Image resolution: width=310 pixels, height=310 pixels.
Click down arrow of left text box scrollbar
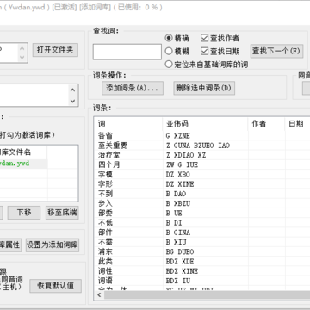tap(72, 101)
